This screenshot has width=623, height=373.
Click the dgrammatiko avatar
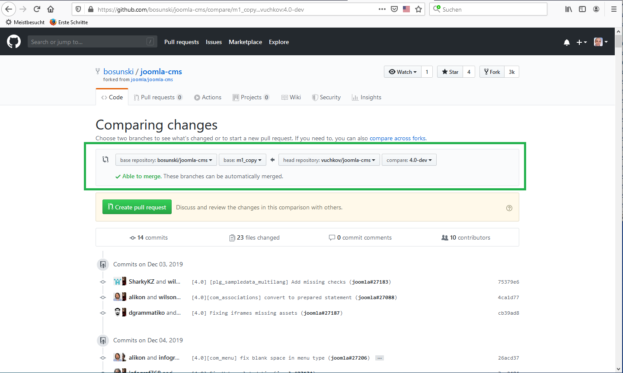pyautogui.click(x=117, y=313)
